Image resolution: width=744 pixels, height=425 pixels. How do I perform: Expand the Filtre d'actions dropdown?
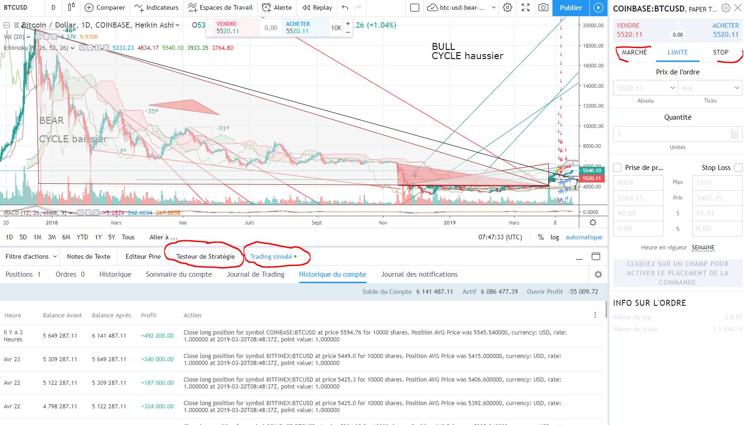click(31, 256)
